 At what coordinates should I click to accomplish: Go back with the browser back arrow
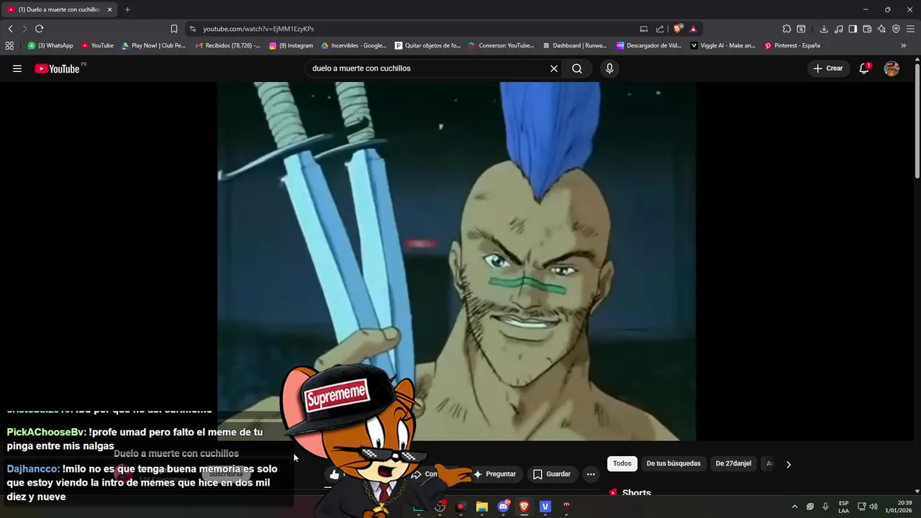10,29
